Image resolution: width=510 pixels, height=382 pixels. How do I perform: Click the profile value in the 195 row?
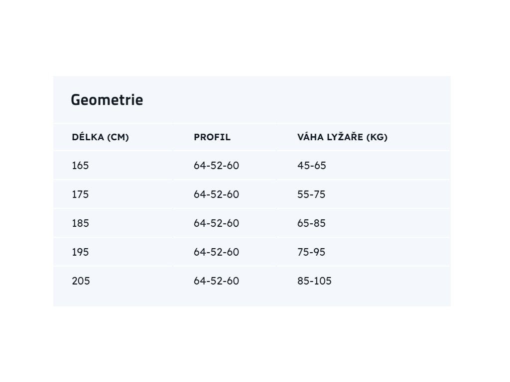(216, 252)
